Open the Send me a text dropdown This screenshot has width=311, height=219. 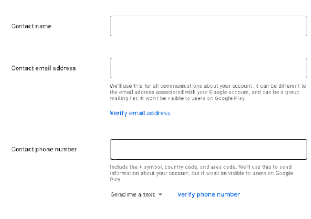(x=136, y=194)
